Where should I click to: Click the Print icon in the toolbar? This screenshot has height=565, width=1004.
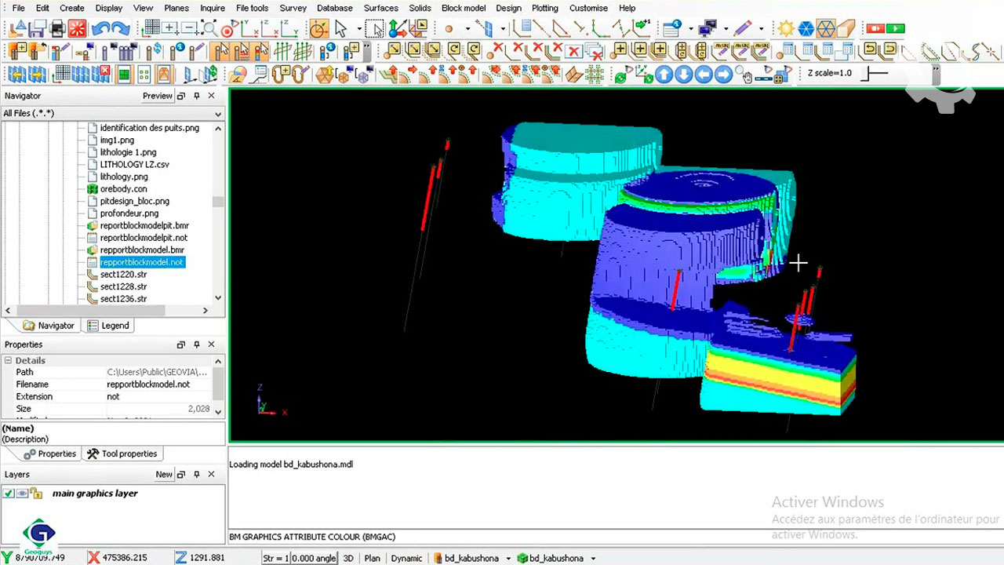(x=57, y=29)
